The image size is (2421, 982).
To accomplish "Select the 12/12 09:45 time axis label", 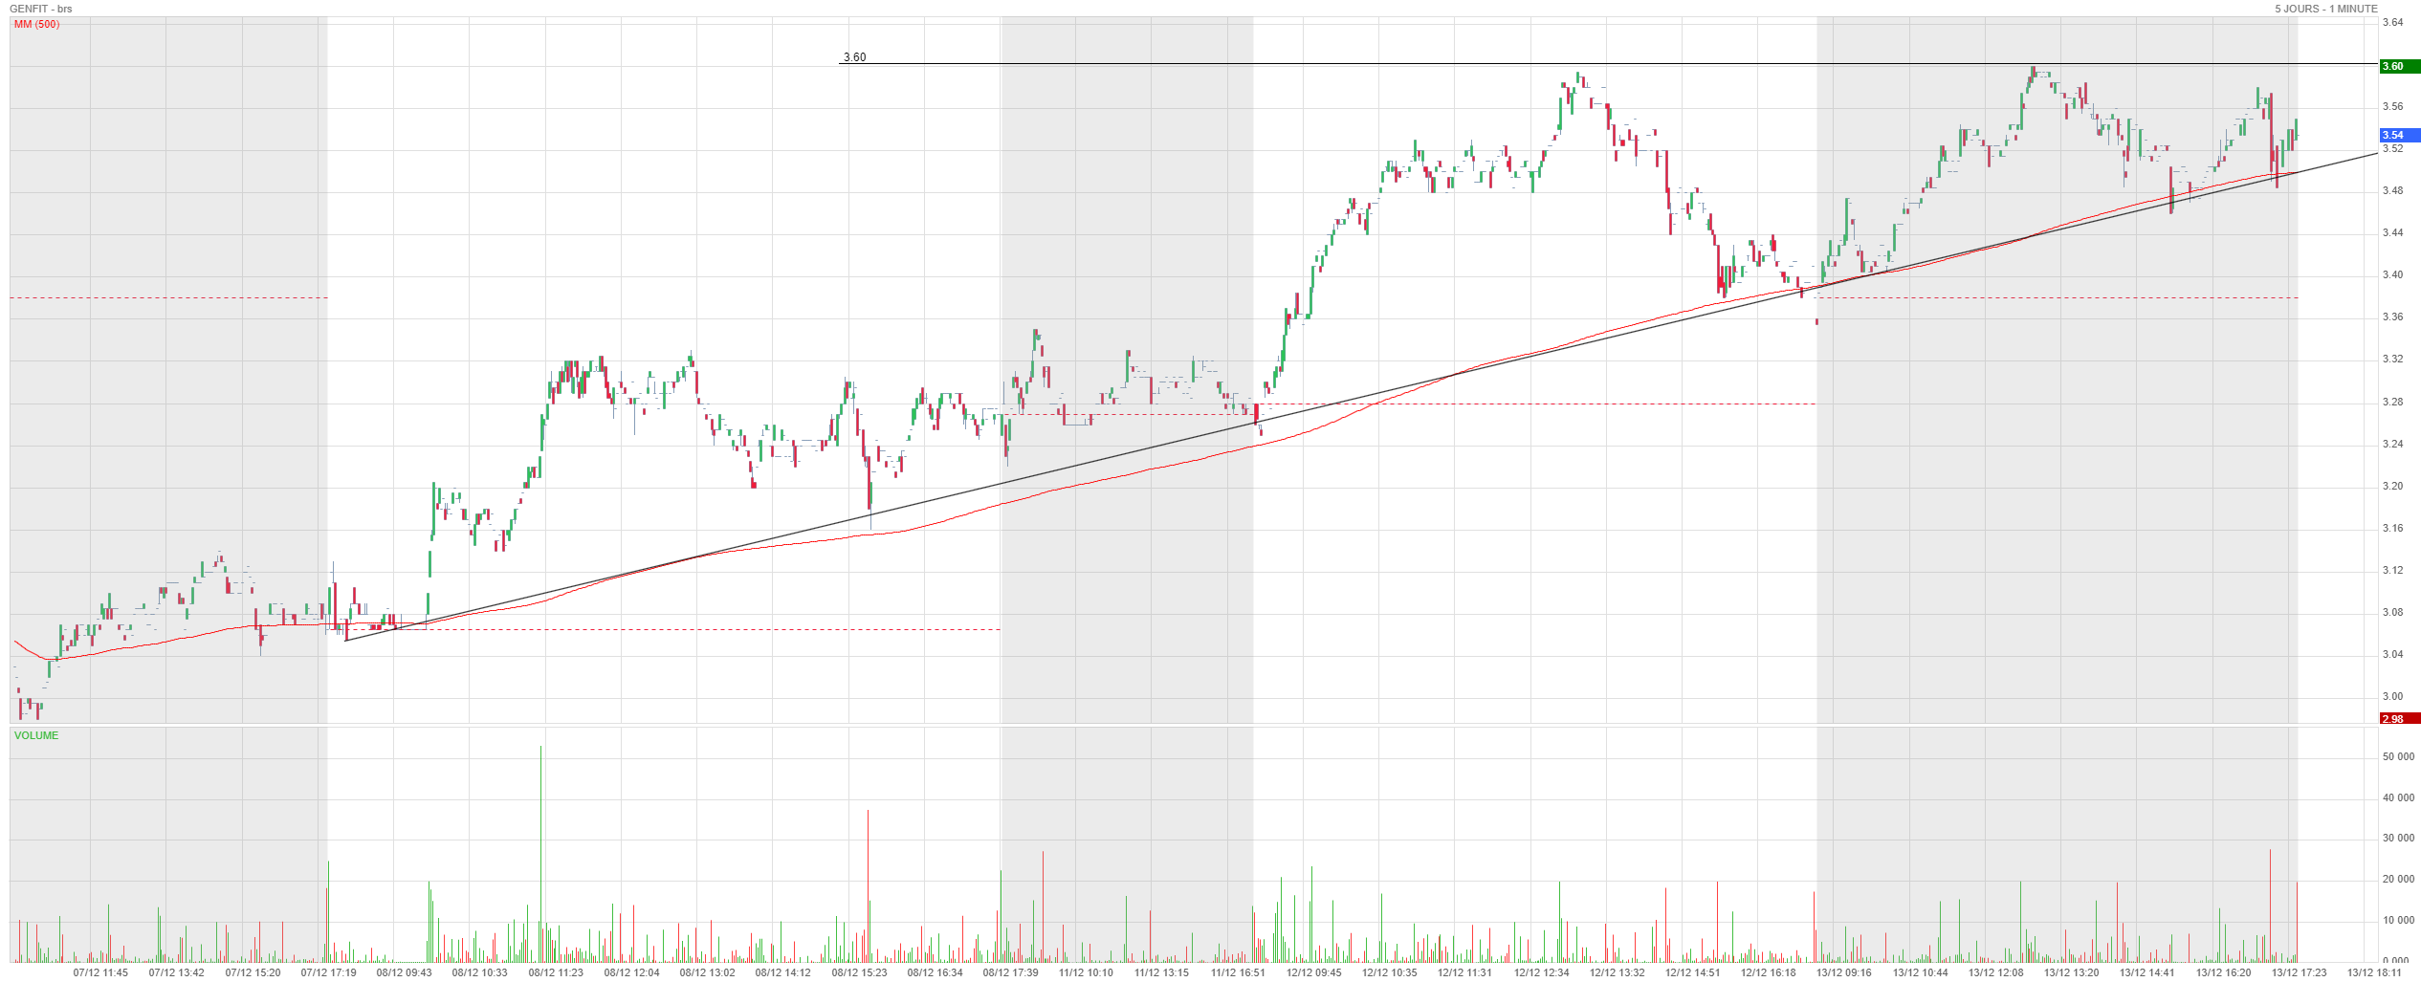I will (x=1313, y=972).
